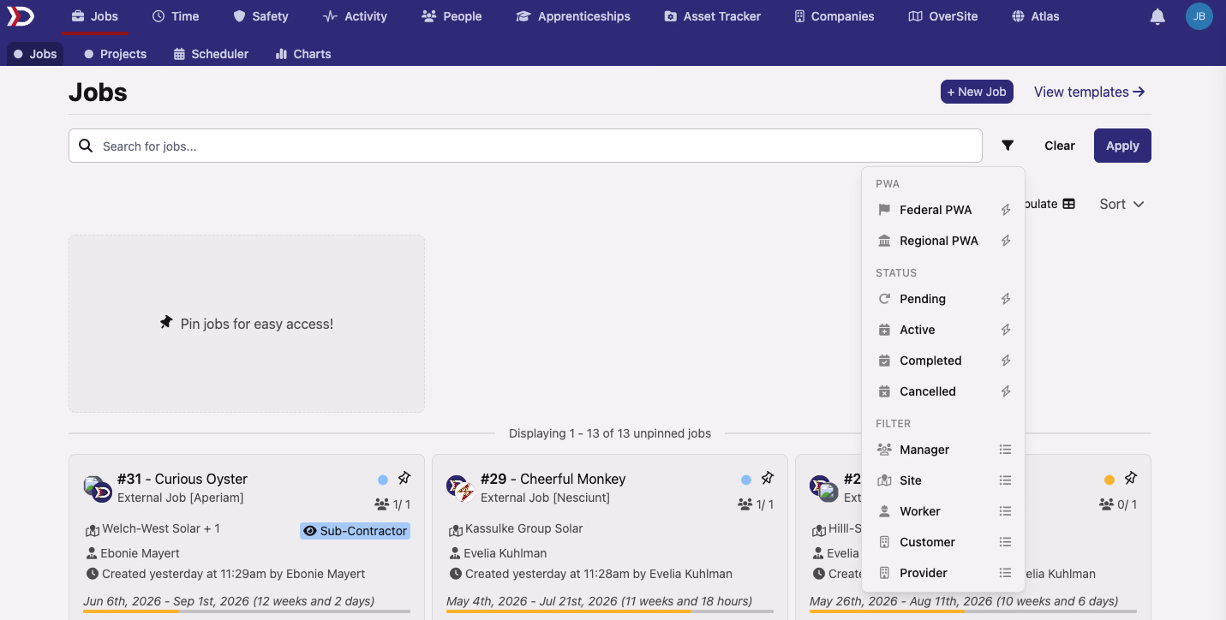Open the OverSite tab
This screenshot has height=620, width=1226.
coord(943,16)
